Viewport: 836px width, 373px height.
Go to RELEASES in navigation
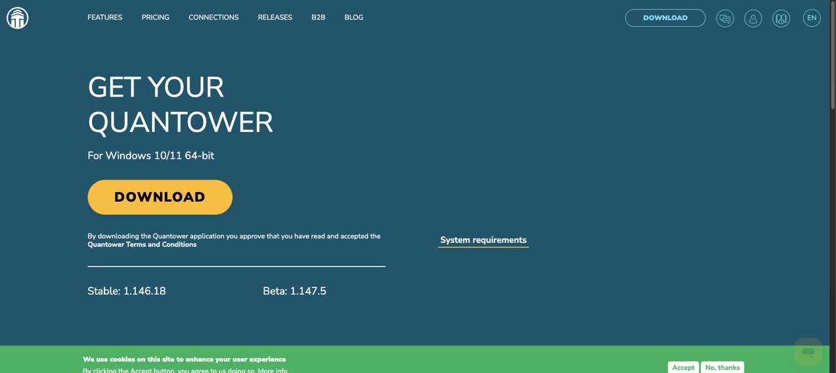click(275, 18)
